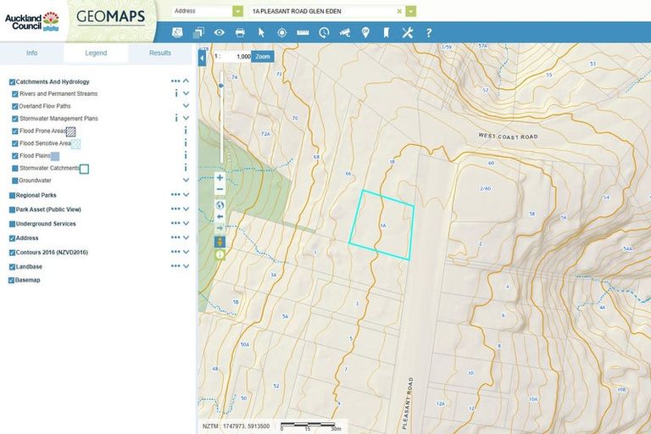Switch to the Results tab

[x=160, y=53]
